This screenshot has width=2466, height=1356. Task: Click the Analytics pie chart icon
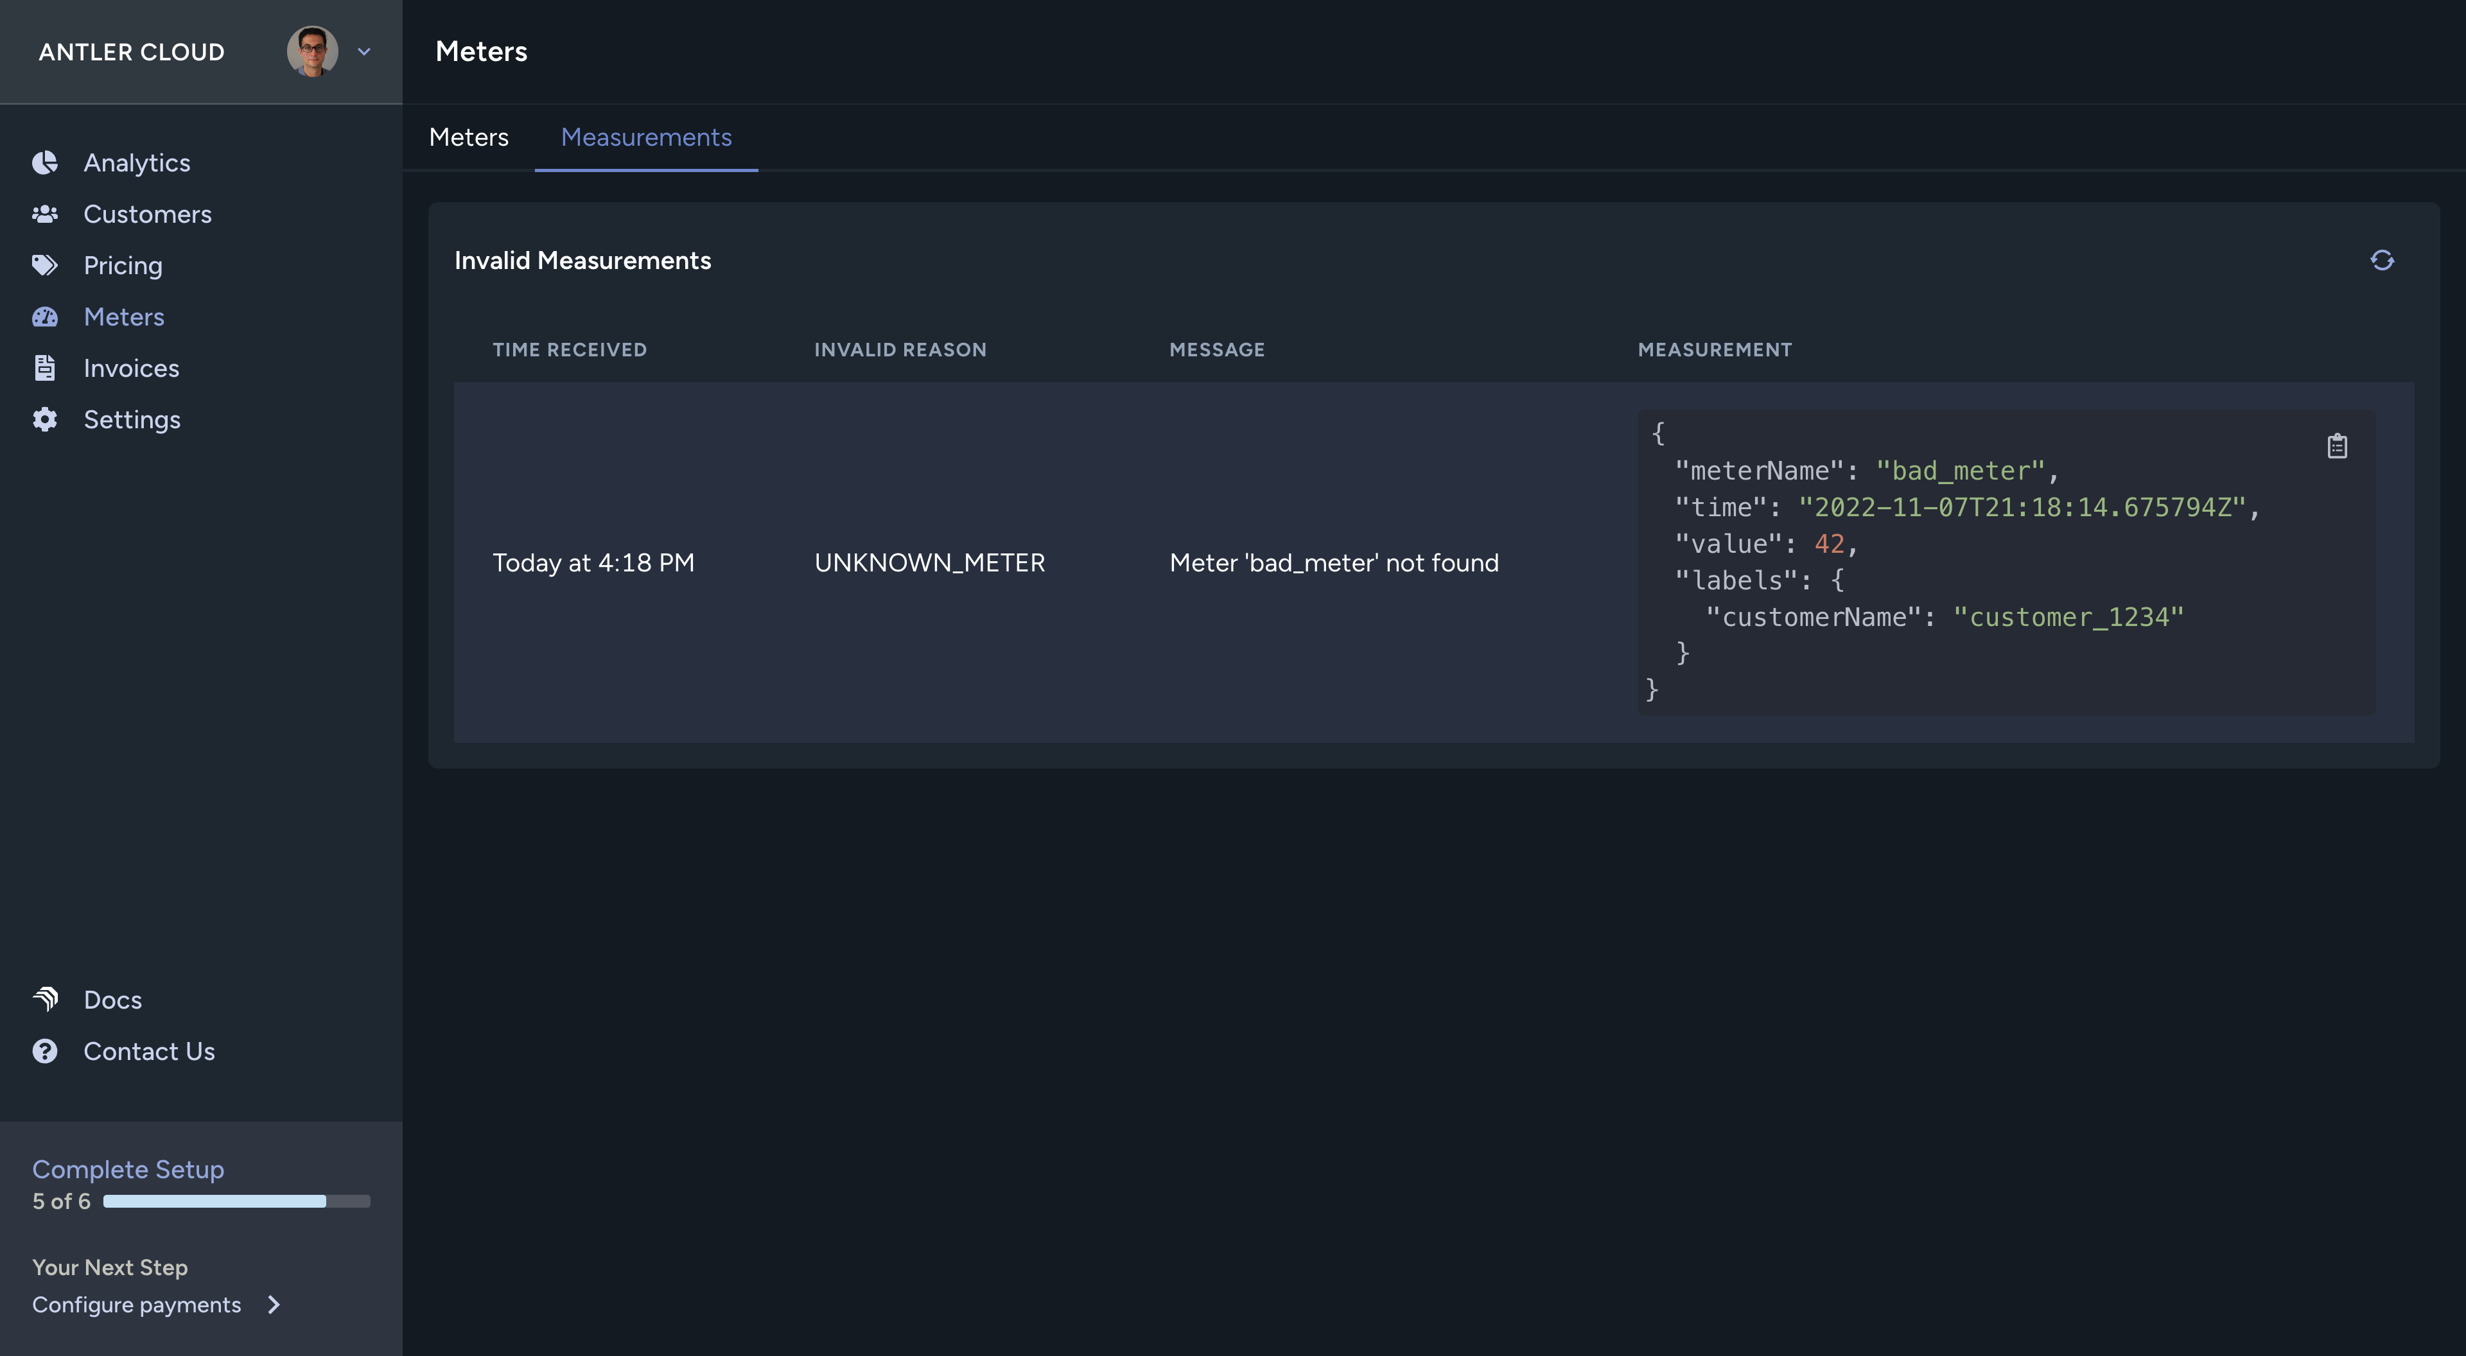point(45,162)
